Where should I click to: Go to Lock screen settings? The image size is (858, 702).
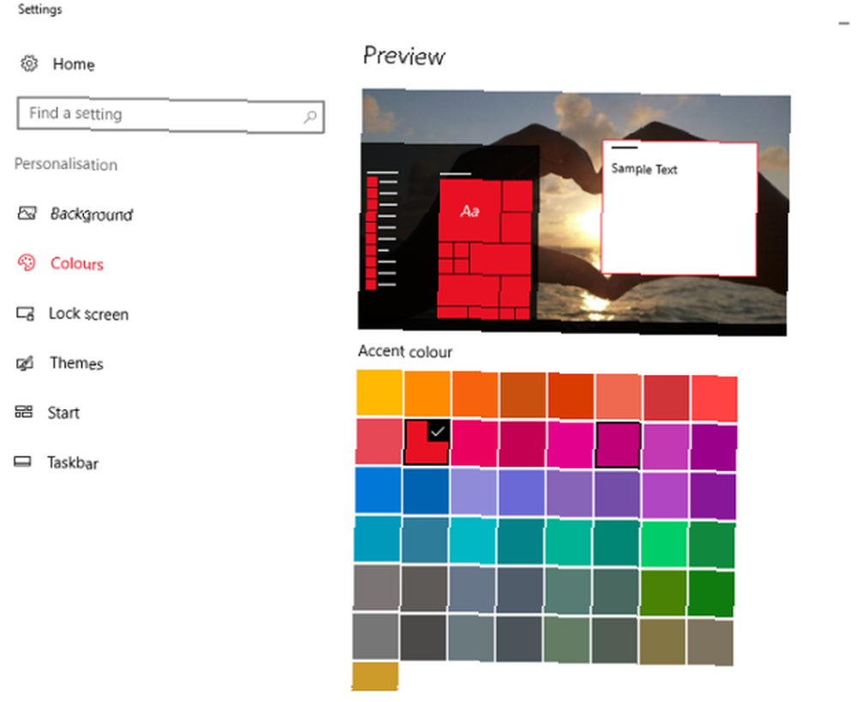point(88,314)
